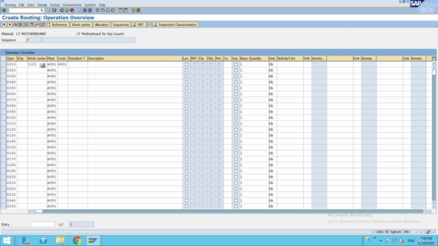
Task: Go to First Page icon
Action: point(97,10)
